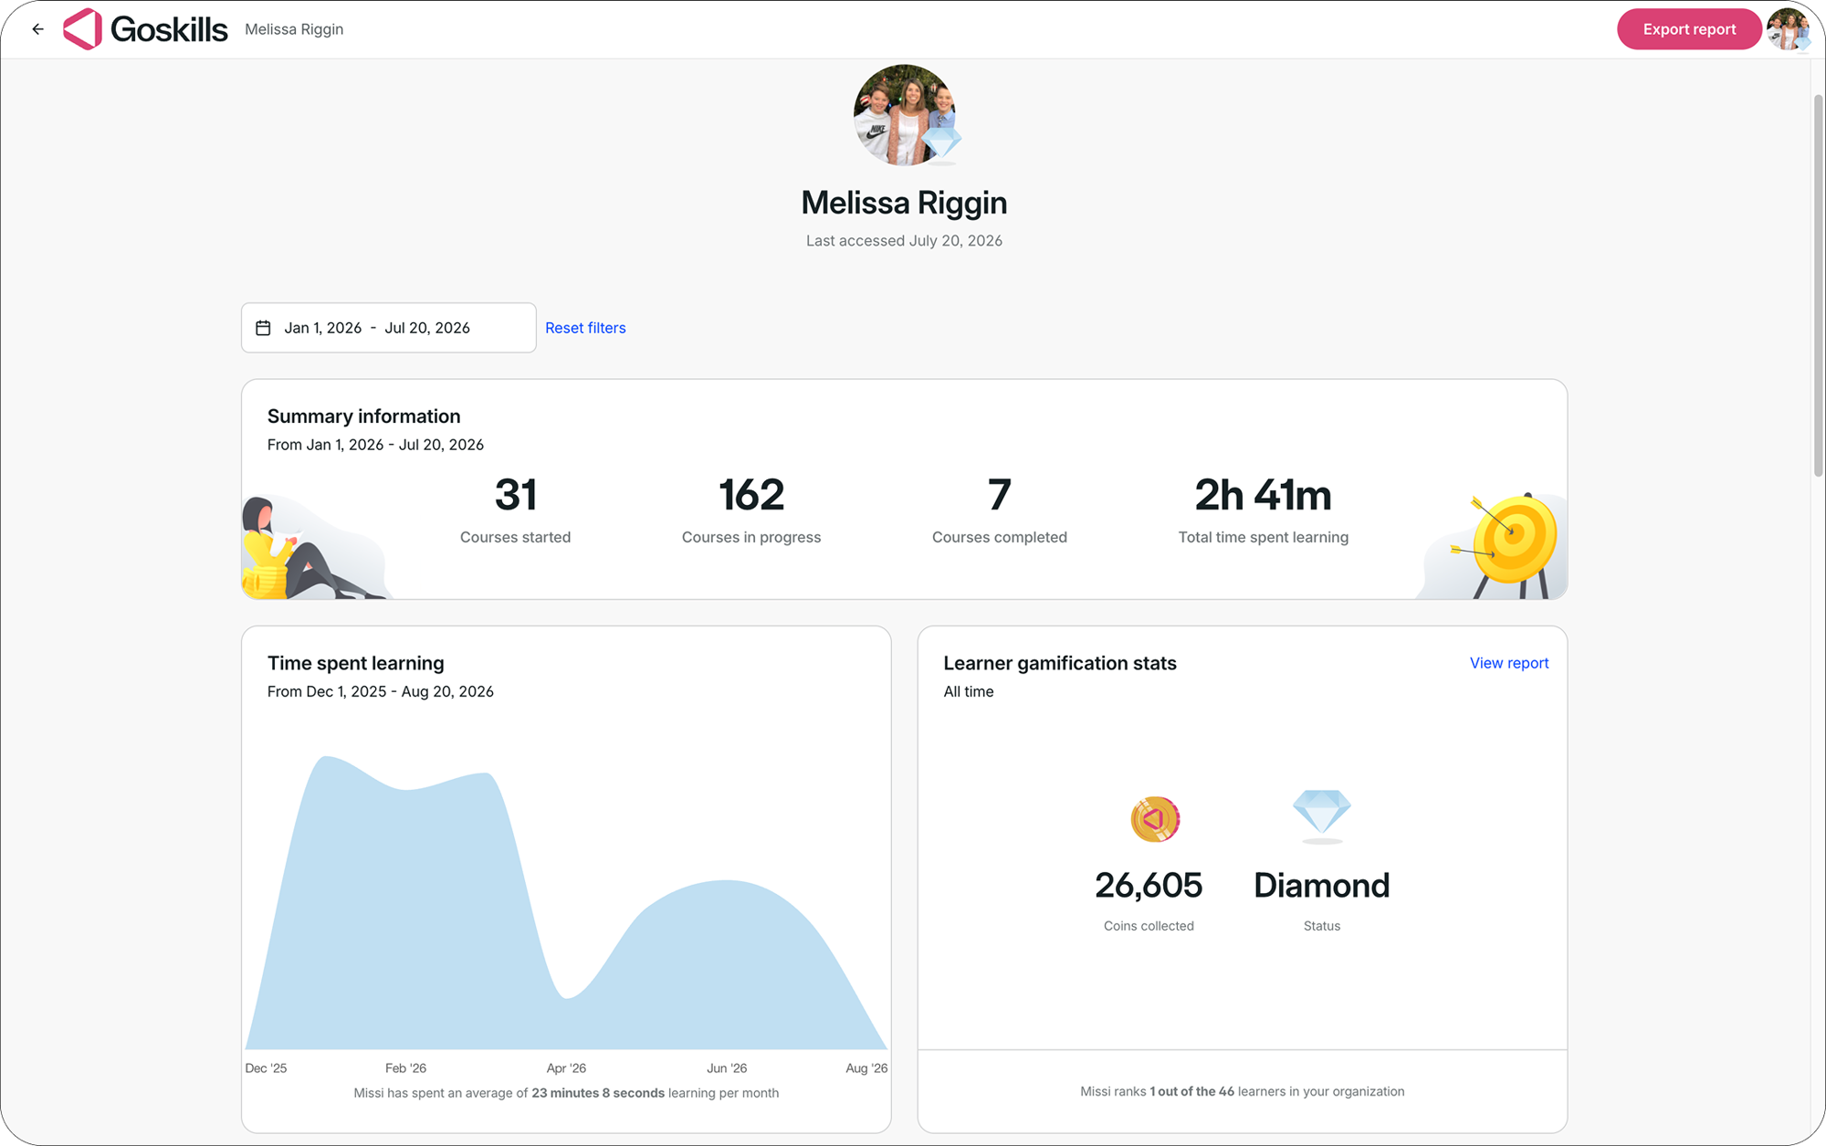Click the 162 Courses in progress value
Image resolution: width=1826 pixels, height=1146 pixels.
(751, 495)
